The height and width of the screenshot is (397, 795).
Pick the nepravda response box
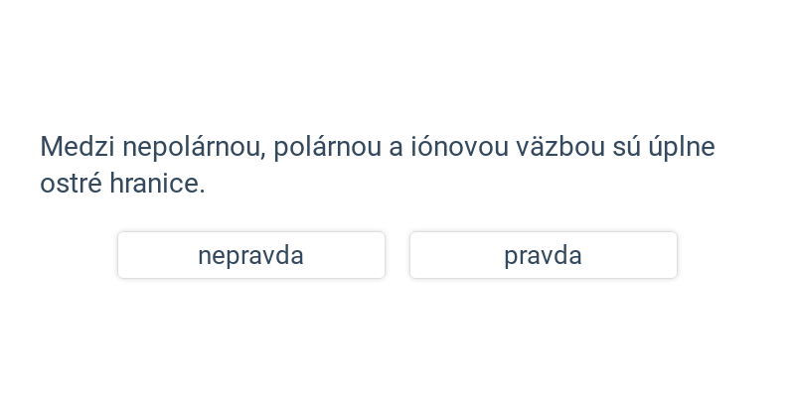pos(251,255)
